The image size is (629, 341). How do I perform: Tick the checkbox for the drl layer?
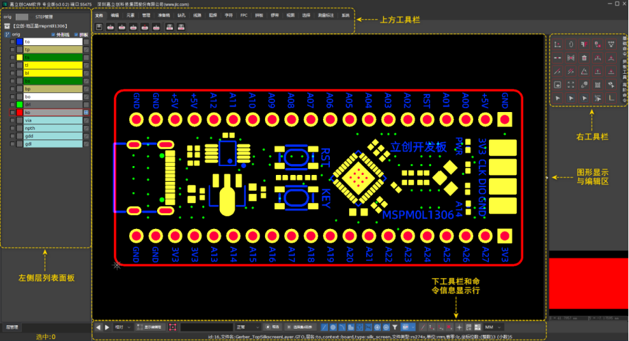click(12, 105)
